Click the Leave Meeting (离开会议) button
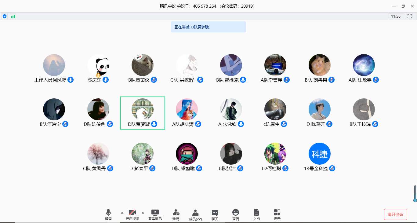The image size is (417, 223). click(395, 214)
